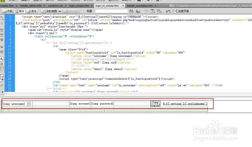Image resolution: width=252 pixels, height=147 pixels.
Task: Toggle 实时视图 (Live View)
Action: (49, 11)
